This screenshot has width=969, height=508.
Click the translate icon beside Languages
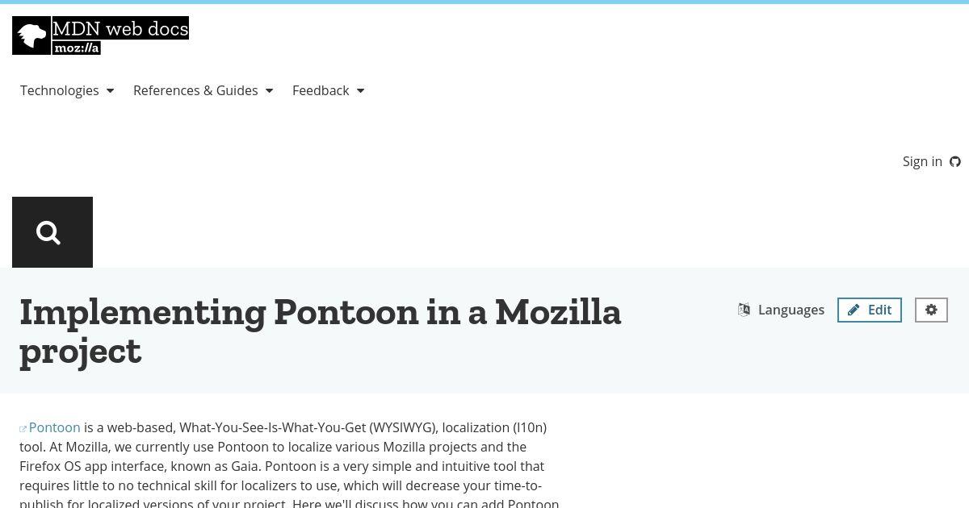(x=745, y=310)
